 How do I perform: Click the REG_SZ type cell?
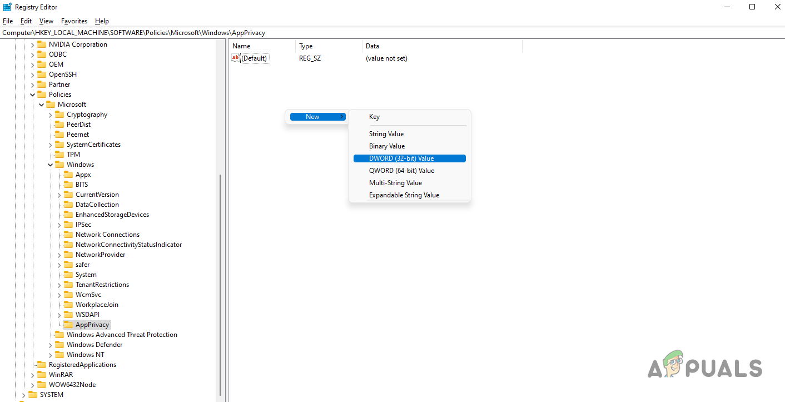(x=310, y=58)
